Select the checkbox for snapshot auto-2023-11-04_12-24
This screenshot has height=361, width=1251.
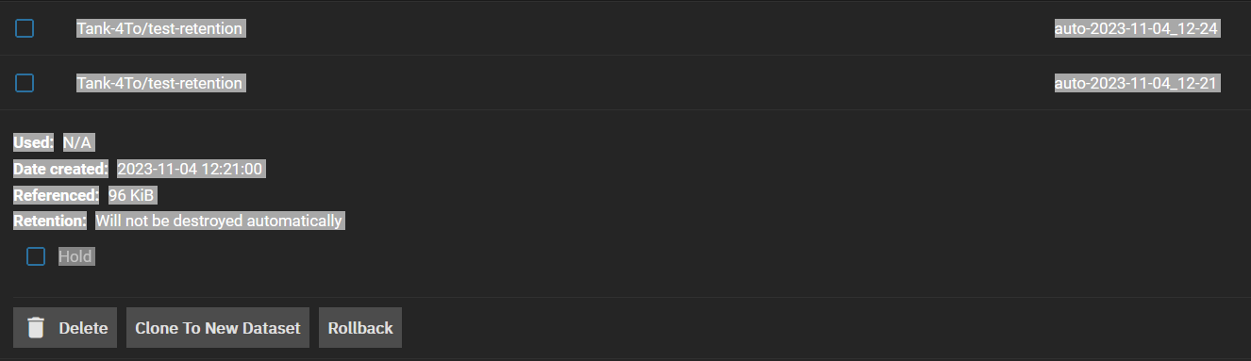click(x=25, y=28)
